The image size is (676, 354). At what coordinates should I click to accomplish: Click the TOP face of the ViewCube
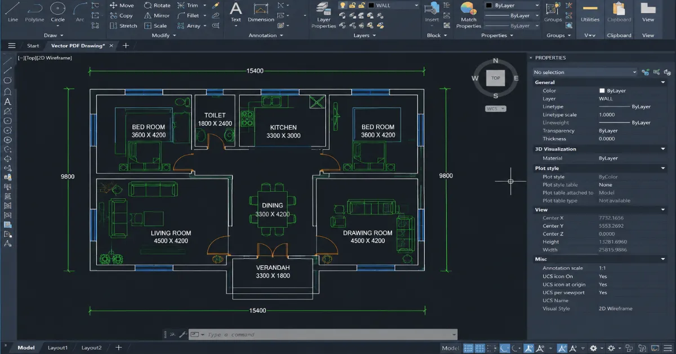(496, 78)
